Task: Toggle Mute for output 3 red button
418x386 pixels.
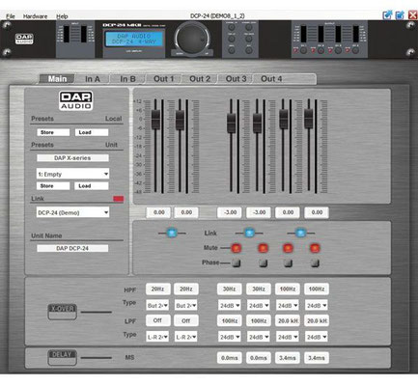Action: [x=288, y=248]
